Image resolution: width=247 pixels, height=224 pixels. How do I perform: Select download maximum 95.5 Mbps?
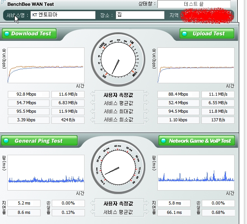click(x=28, y=111)
